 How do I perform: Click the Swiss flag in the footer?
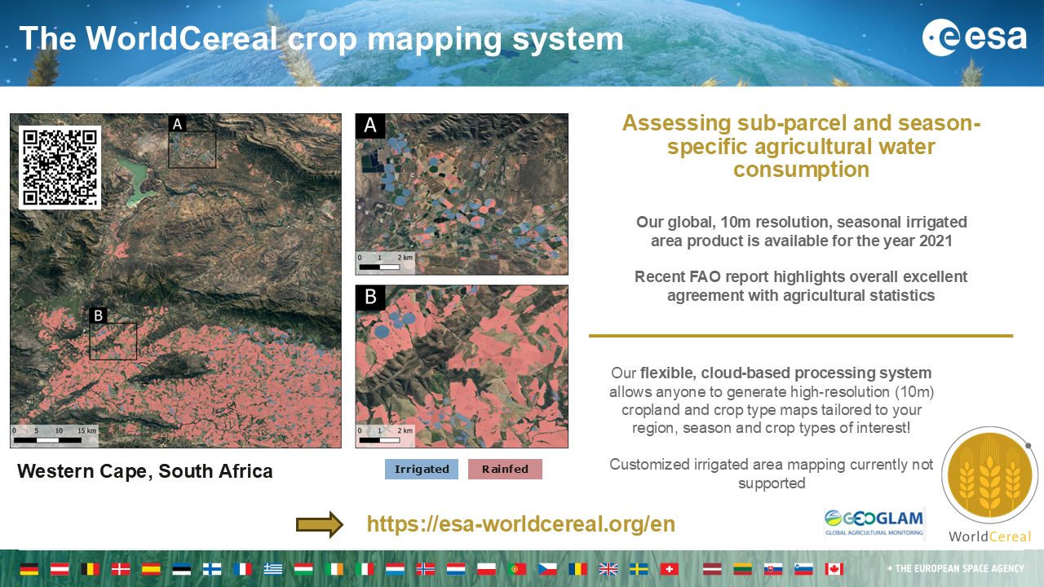(669, 569)
